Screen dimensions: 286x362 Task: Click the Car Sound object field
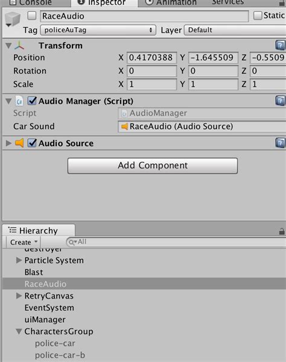(x=202, y=127)
